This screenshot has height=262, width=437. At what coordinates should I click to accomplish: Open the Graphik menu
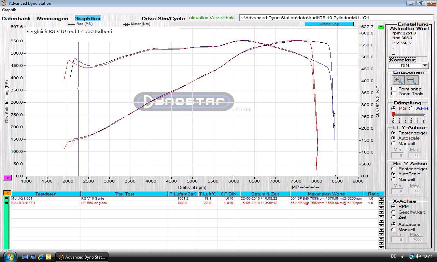[9, 10]
